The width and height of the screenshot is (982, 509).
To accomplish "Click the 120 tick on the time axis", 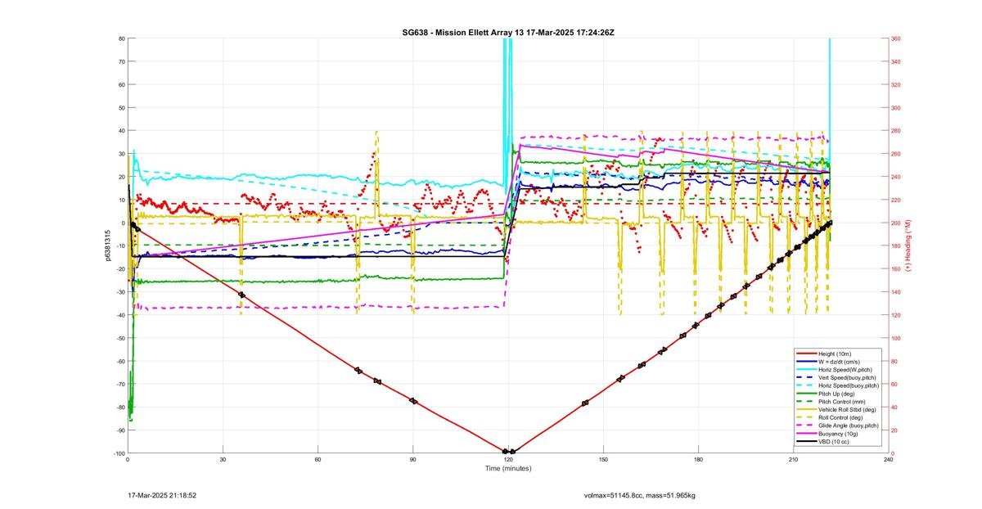I will (508, 460).
